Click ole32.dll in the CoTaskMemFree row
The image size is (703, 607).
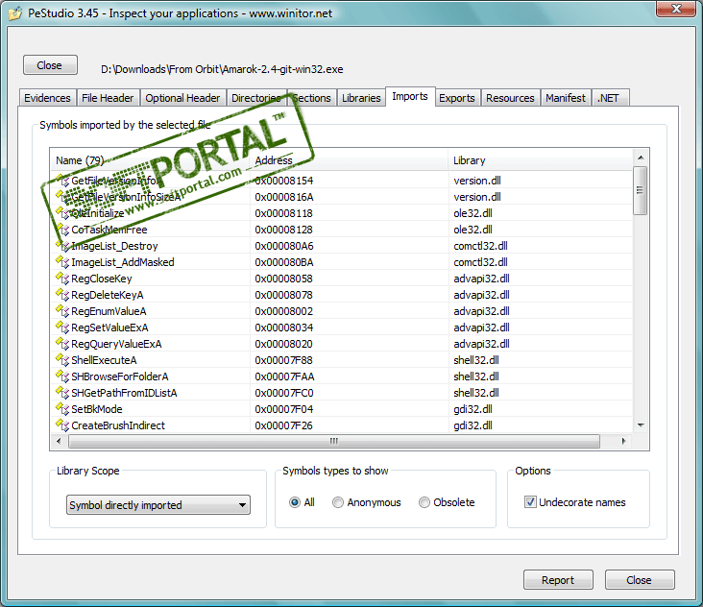473,230
